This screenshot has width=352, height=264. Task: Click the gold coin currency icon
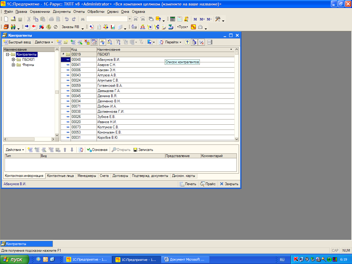click(x=49, y=27)
